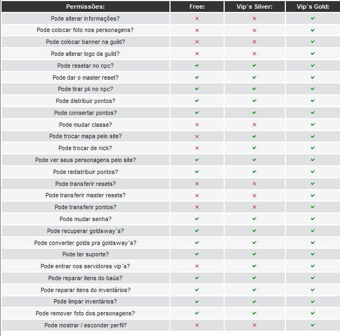
Task: Click Vip's Silver red X for 'Pode transferir pontos?'
Action: pos(254,207)
